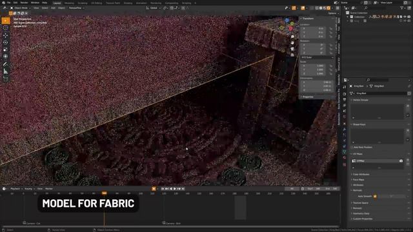
Task: Click the Blender logo menu icon
Action: pyautogui.click(x=4, y=3)
